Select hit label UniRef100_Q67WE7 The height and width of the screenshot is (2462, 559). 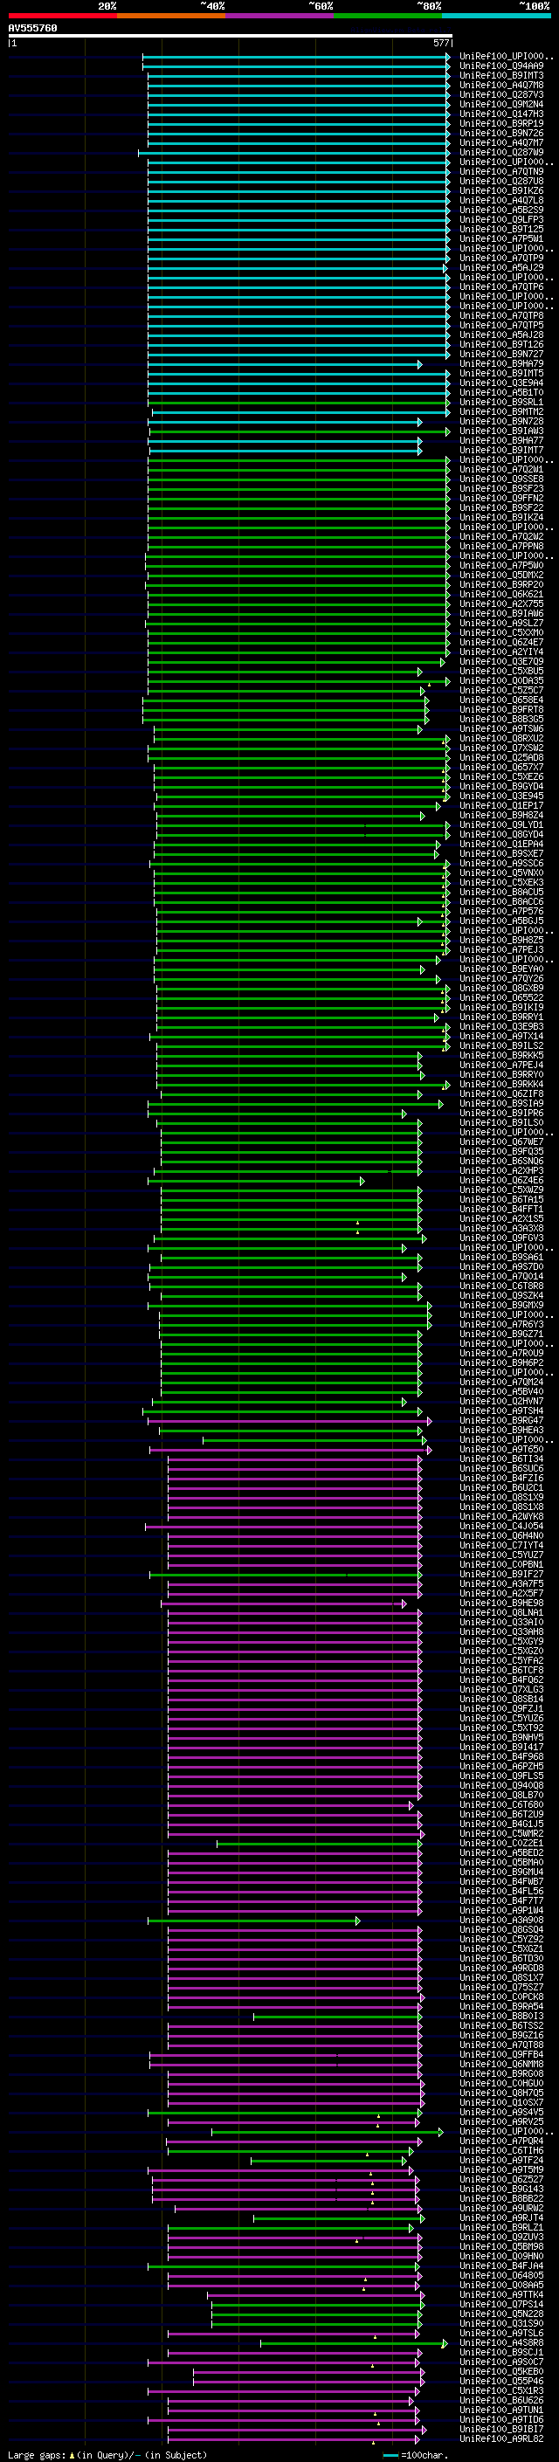click(501, 1142)
